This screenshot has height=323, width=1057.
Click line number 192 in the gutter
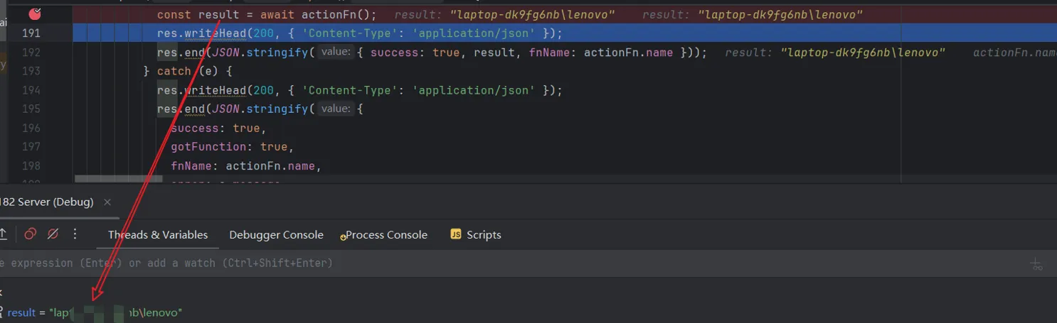coord(31,53)
